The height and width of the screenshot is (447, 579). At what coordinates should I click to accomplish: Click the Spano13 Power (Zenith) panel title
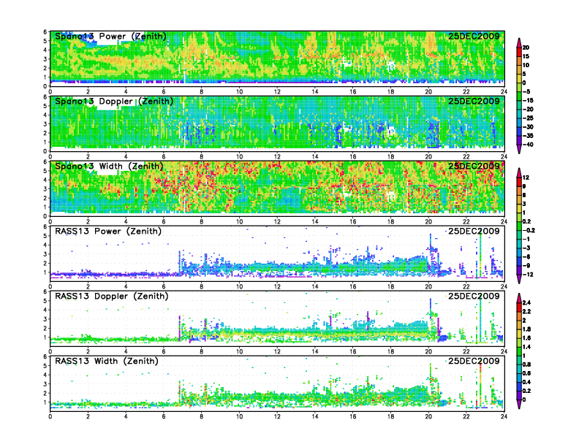pyautogui.click(x=110, y=36)
